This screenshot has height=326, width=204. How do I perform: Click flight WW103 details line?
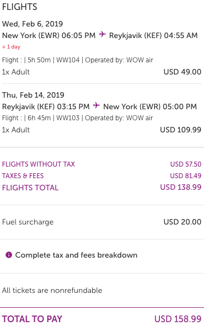pyautogui.click(x=77, y=118)
